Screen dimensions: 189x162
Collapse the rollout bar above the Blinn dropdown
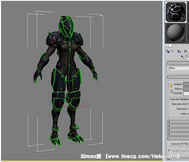click(178, 63)
